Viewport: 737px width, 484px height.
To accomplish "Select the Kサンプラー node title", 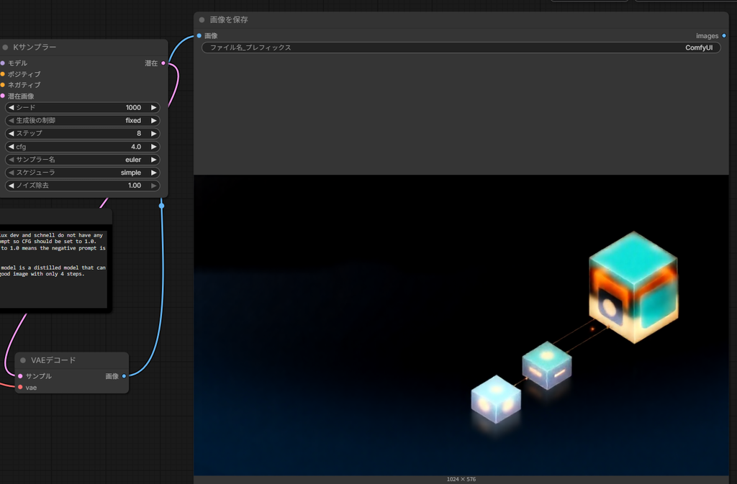I will tap(35, 47).
